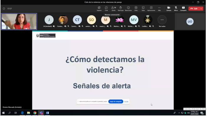Select Gustavo's participant photo

(x=63, y=20)
